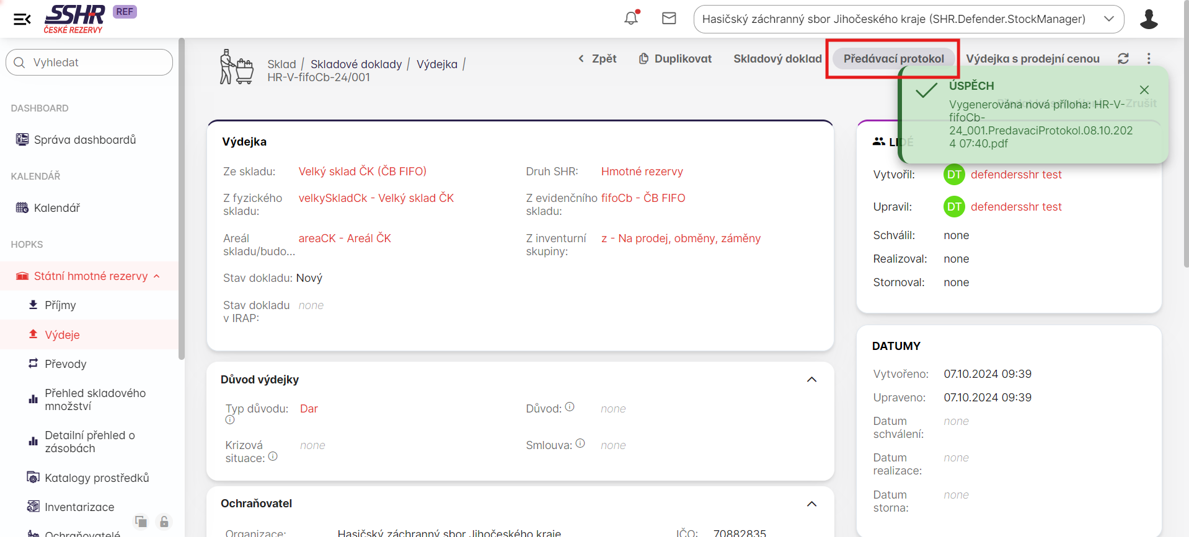This screenshot has height=537, width=1189.
Task: Open the messages envelope icon
Action: pos(669,19)
